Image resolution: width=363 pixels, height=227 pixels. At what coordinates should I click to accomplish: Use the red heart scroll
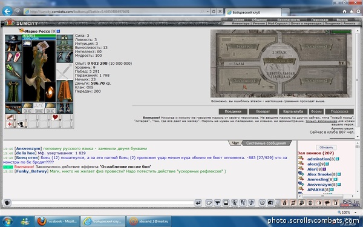pyautogui.click(x=56, y=117)
